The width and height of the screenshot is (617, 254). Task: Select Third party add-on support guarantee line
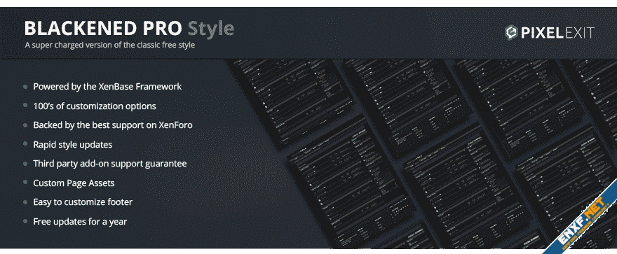coord(110,164)
